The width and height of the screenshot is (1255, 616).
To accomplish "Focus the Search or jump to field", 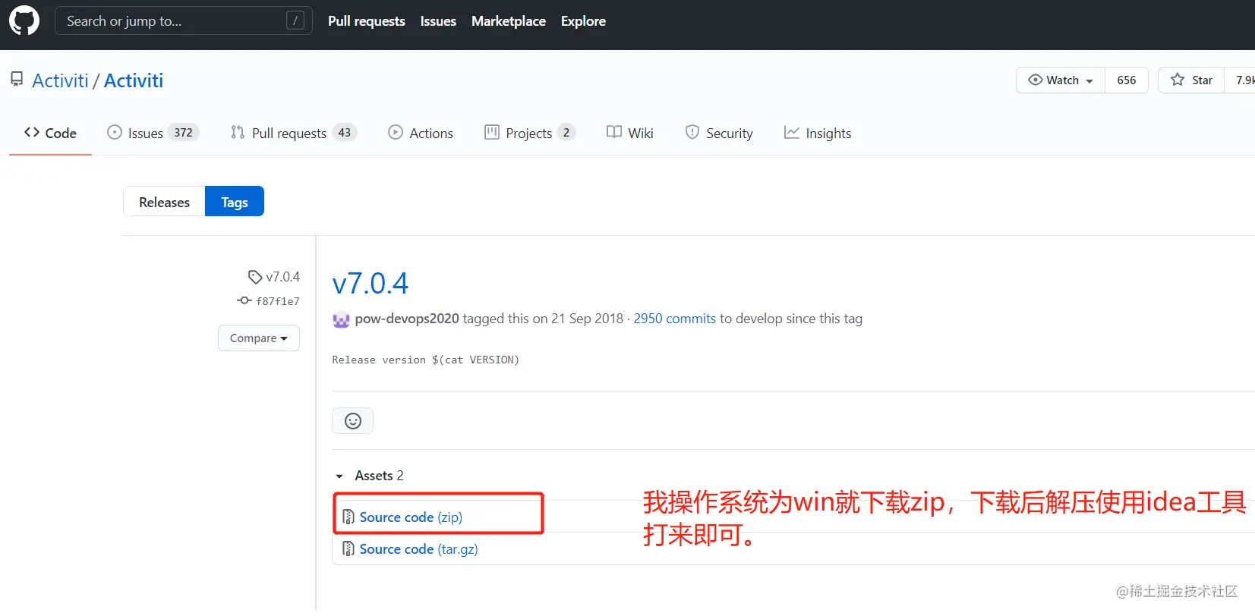I will 184,20.
